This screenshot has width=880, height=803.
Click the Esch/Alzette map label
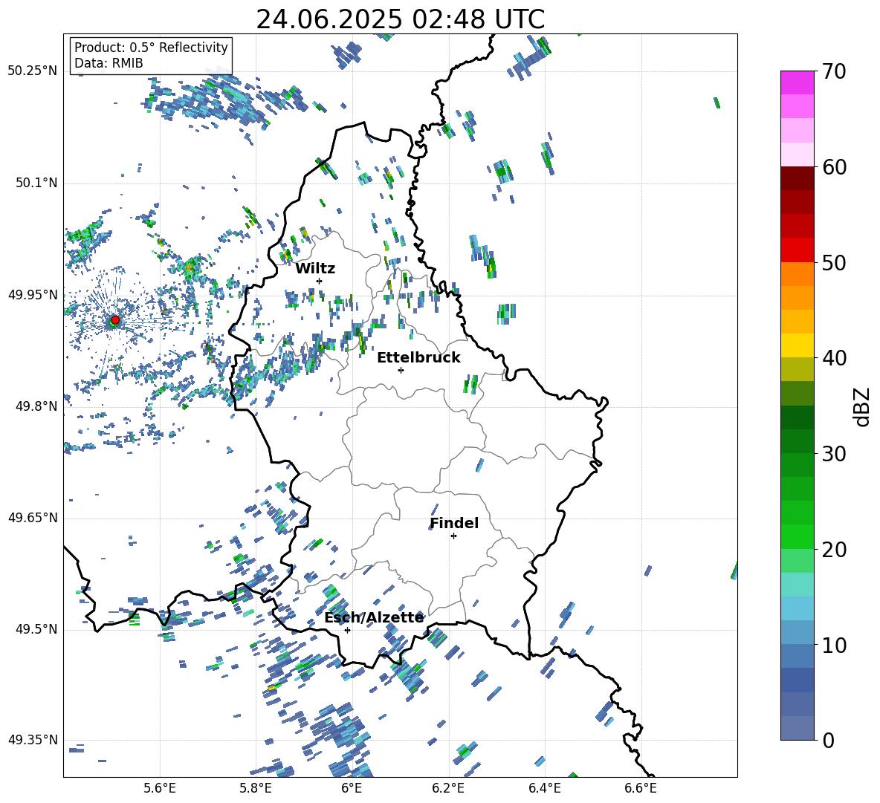pos(374,617)
